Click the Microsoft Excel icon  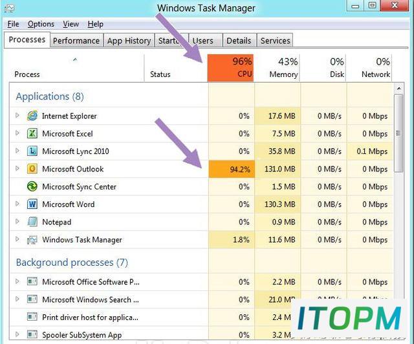(32, 134)
